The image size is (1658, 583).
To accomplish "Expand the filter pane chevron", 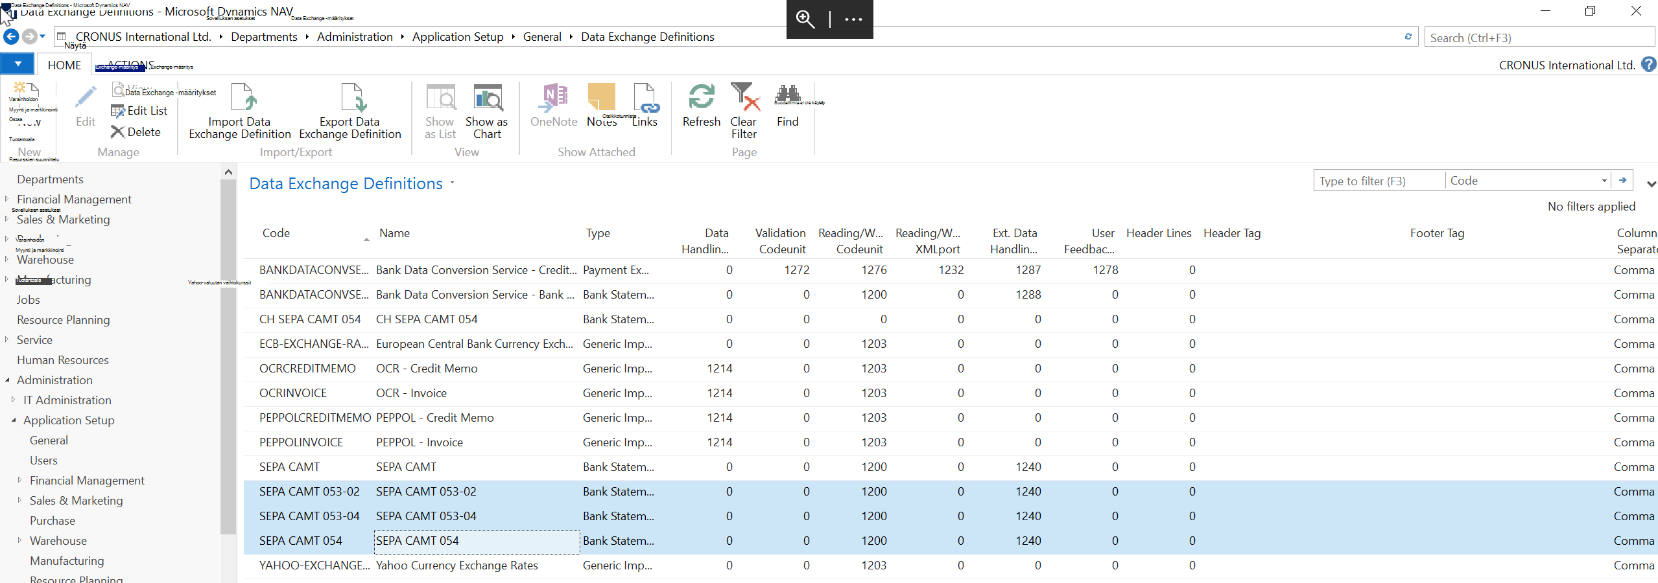I will [x=1651, y=184].
